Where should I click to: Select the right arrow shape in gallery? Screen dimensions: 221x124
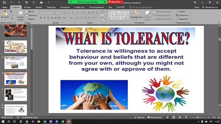point(119,15)
